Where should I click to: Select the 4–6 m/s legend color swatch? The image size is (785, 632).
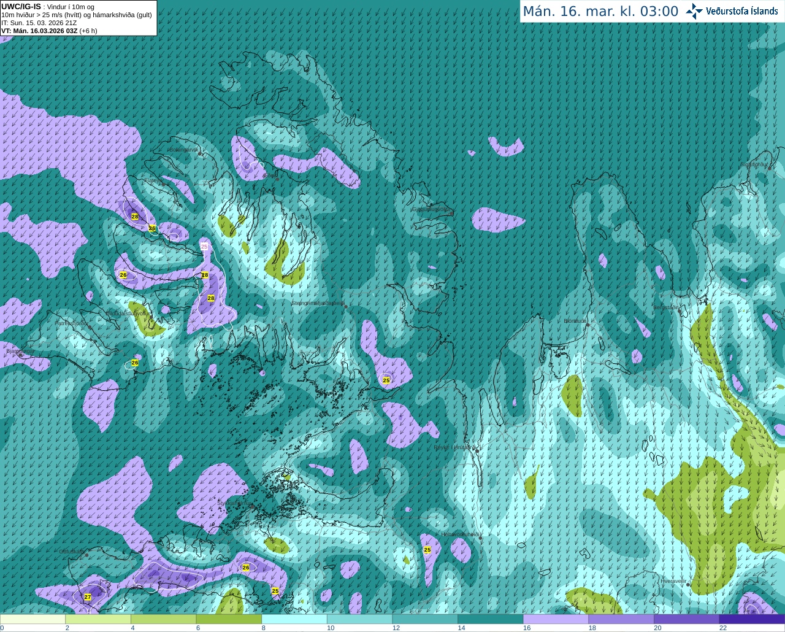[x=163, y=619]
